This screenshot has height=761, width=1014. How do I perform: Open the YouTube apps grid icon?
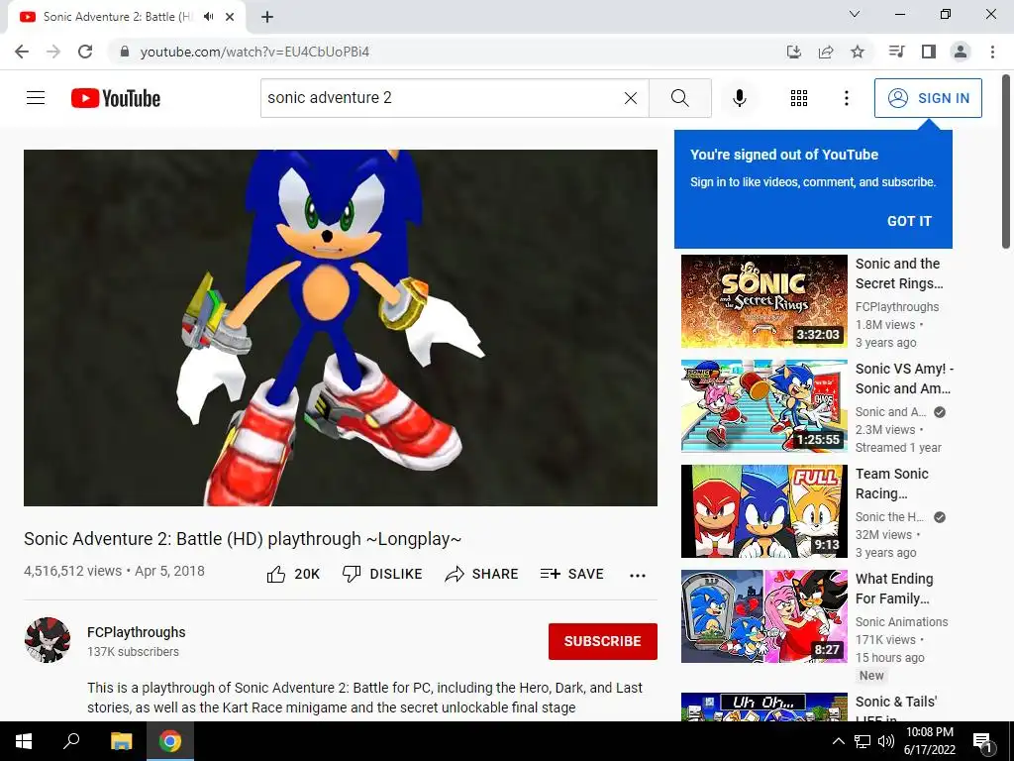799,98
